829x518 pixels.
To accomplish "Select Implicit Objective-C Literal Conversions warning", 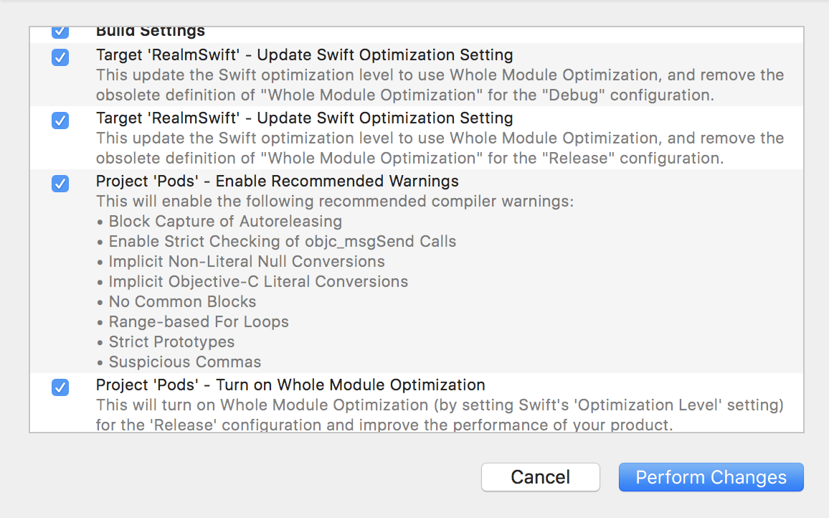I will 258,281.
